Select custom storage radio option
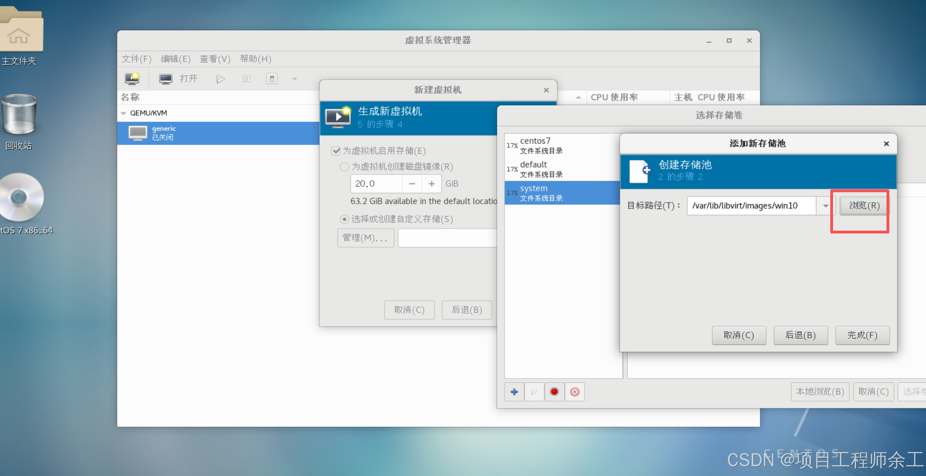 (344, 219)
